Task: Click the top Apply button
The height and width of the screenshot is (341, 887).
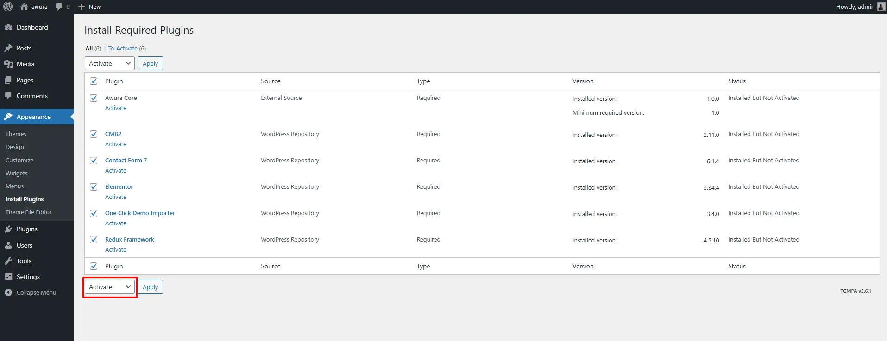Action: pyautogui.click(x=150, y=63)
